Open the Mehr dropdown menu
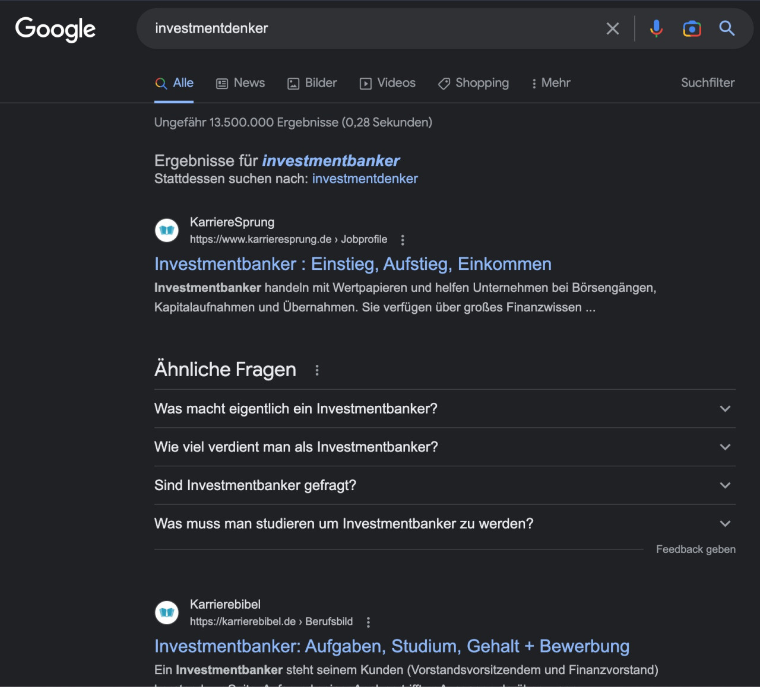 [550, 83]
